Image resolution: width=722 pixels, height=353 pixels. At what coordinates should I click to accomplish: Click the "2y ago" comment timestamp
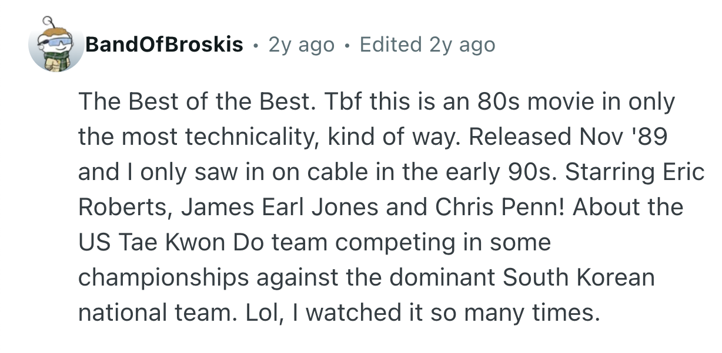coord(301,45)
